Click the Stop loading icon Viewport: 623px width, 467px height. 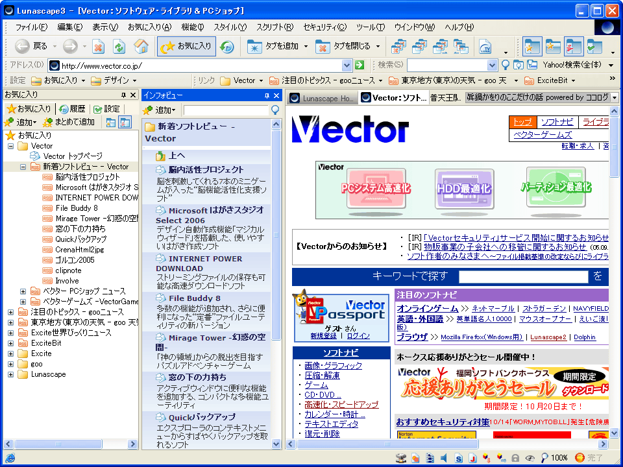click(x=99, y=47)
